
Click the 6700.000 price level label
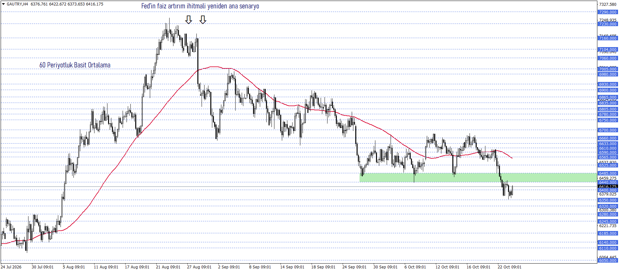[608, 130]
